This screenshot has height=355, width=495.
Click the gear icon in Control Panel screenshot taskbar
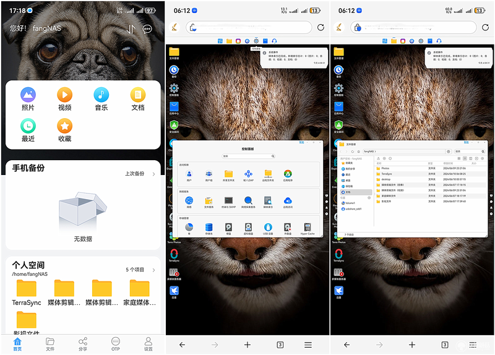(x=256, y=41)
